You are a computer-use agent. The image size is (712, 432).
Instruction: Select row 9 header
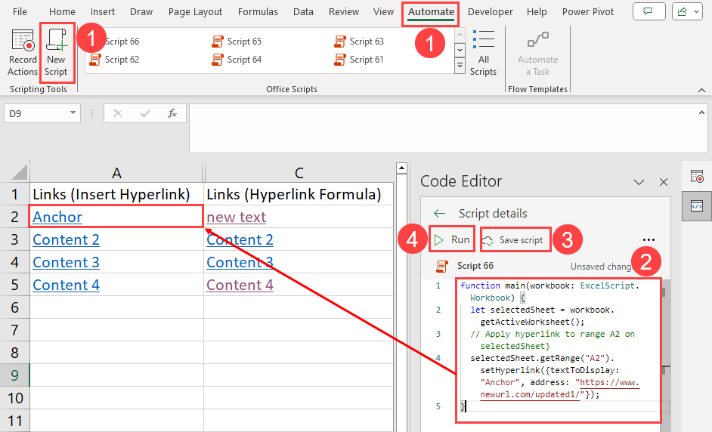click(x=14, y=375)
